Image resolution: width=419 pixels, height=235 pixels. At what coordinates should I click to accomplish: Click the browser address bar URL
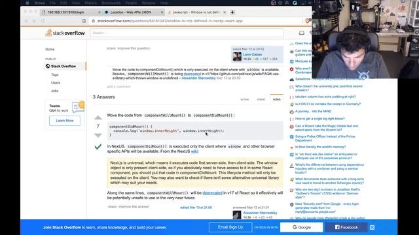click(170, 21)
